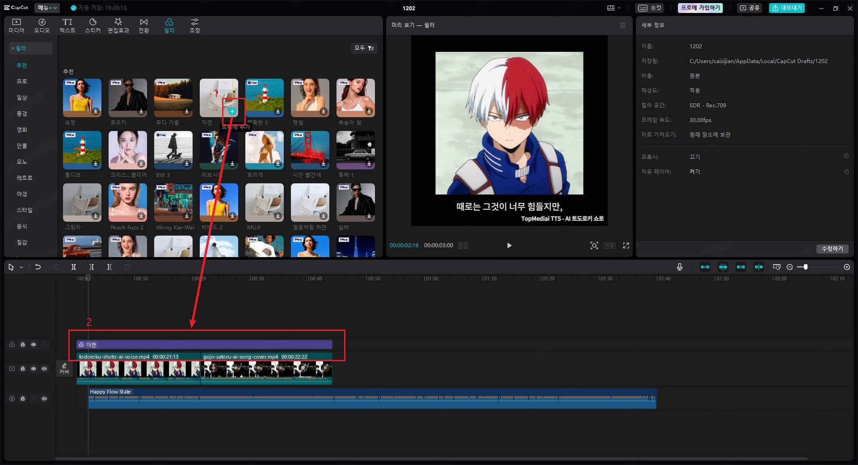Lock the 자연 filter track

point(23,345)
